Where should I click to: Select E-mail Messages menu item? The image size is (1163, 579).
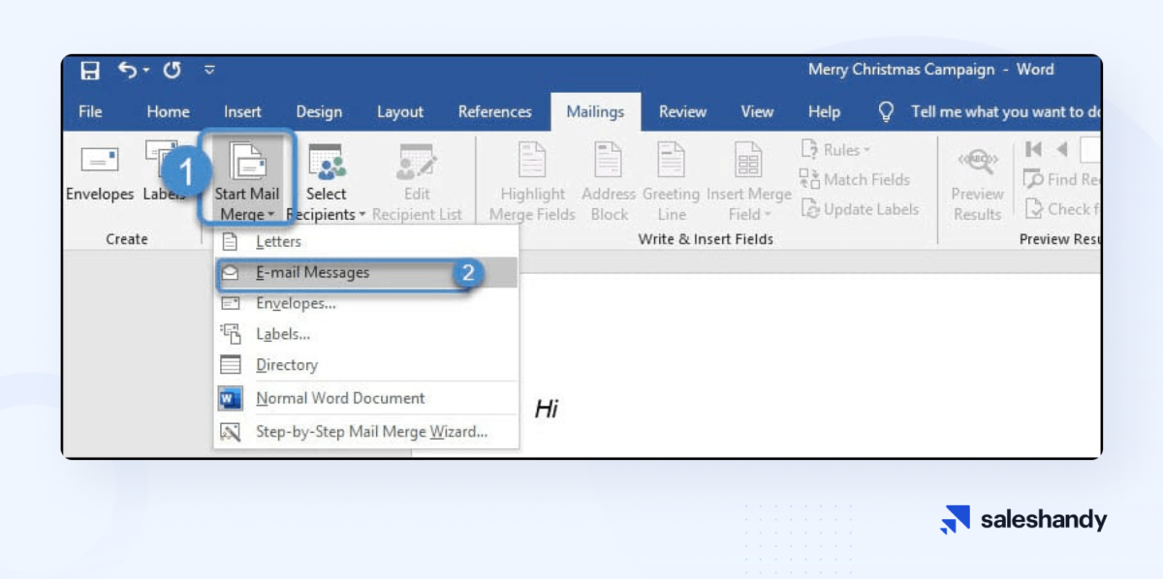(x=366, y=273)
